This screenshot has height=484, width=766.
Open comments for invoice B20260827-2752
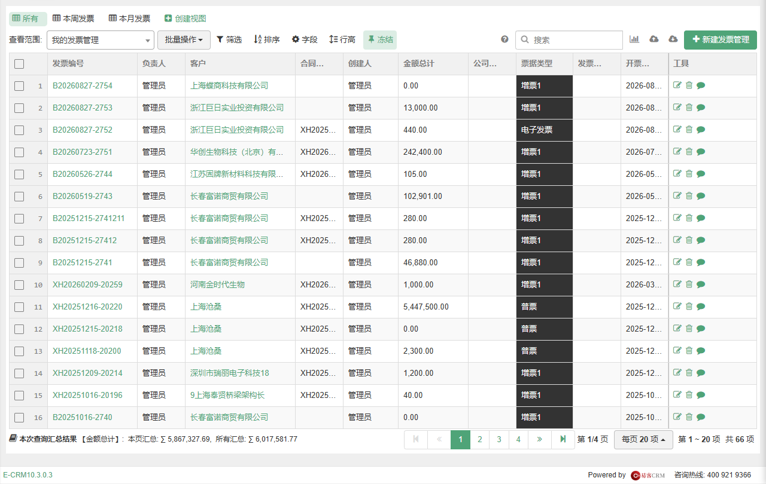(701, 130)
